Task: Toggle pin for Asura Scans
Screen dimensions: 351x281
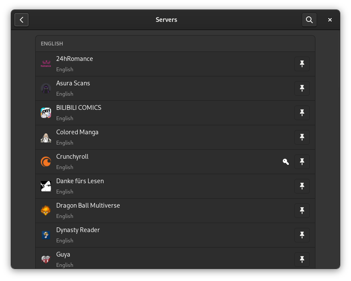Action: [302, 88]
